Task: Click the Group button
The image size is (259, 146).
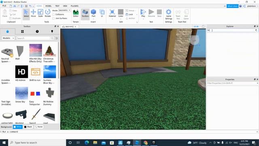Action: (130, 11)
